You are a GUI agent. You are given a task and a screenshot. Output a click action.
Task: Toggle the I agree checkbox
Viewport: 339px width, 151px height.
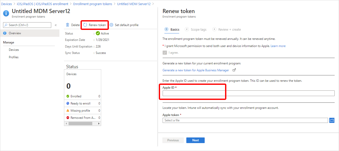[165, 53]
